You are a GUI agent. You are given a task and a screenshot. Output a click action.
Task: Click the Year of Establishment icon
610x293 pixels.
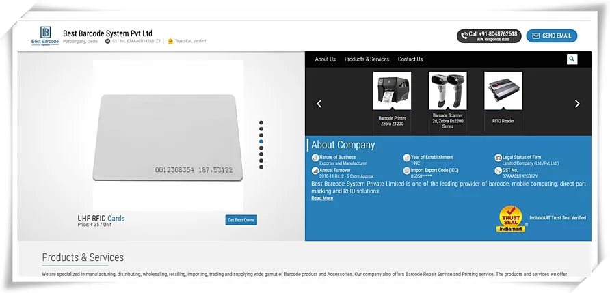pyautogui.click(x=407, y=158)
